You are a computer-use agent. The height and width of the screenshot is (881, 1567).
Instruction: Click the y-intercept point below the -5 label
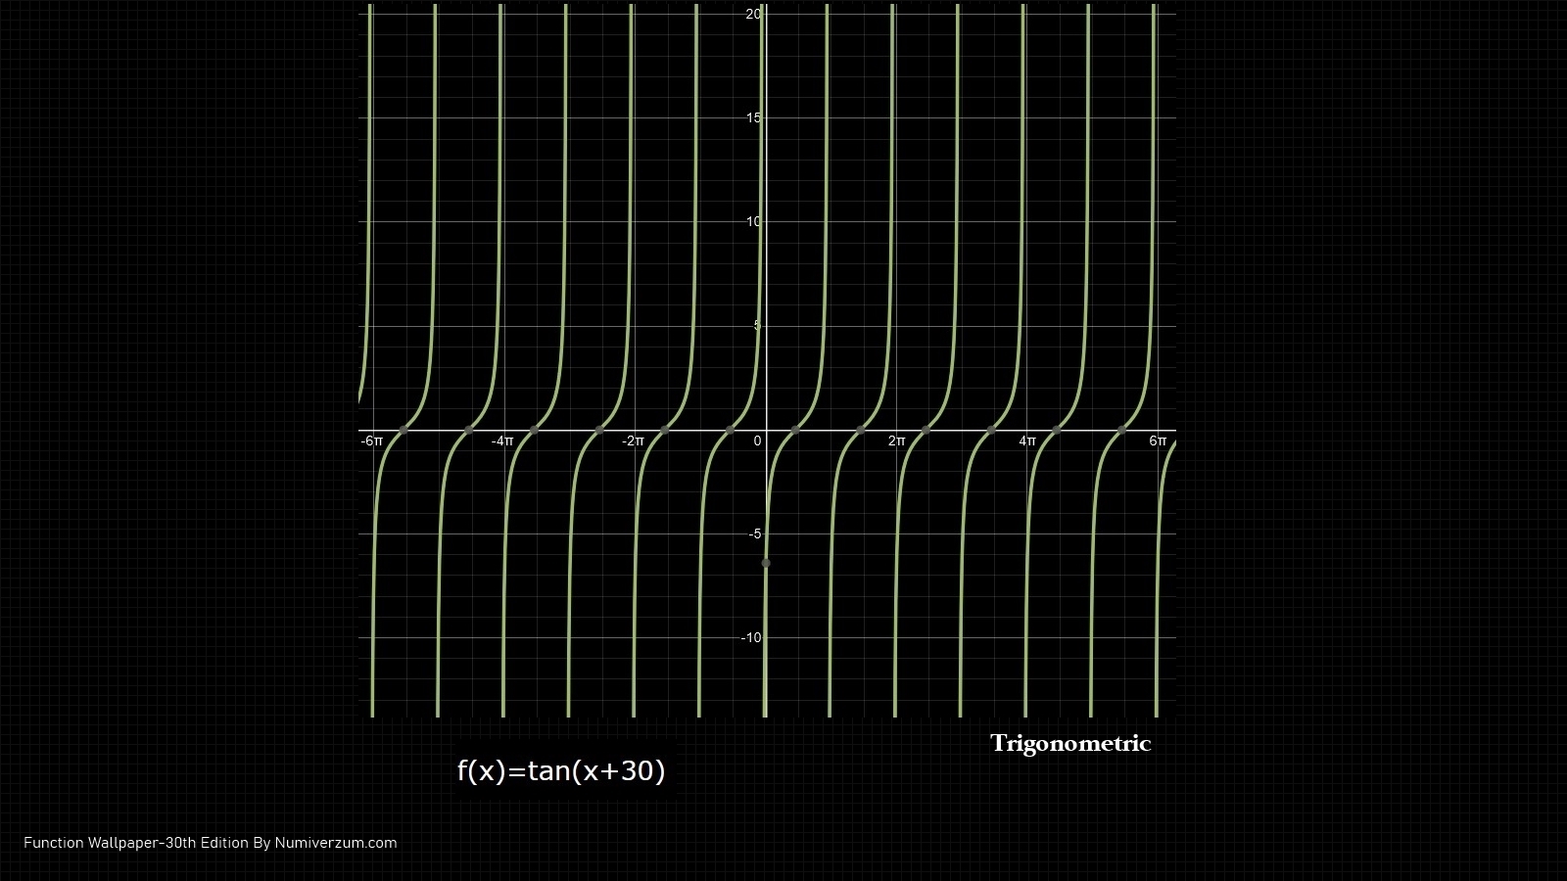coord(766,563)
